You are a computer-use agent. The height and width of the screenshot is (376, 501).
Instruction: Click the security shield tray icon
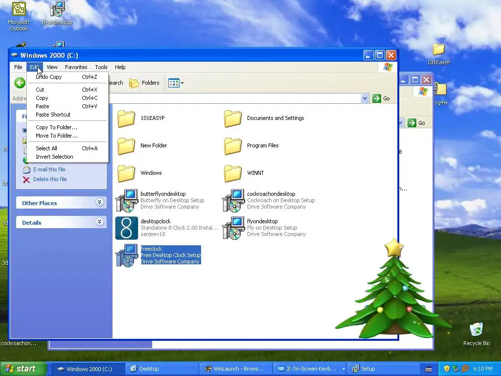[447, 369]
